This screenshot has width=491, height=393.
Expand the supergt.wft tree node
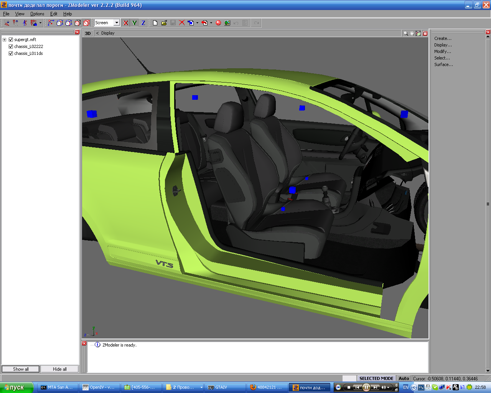(5, 40)
